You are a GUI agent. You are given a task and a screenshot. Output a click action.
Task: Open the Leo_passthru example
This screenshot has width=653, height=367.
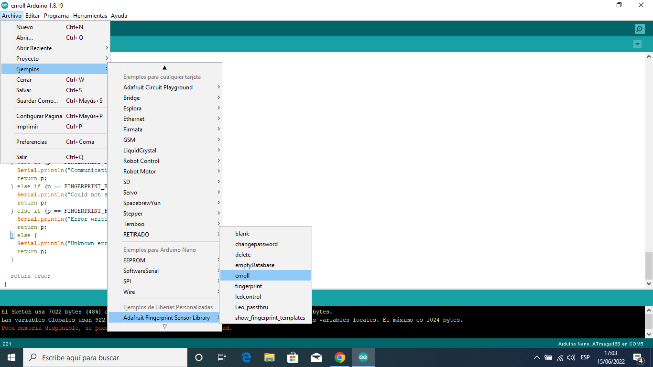[266, 307]
